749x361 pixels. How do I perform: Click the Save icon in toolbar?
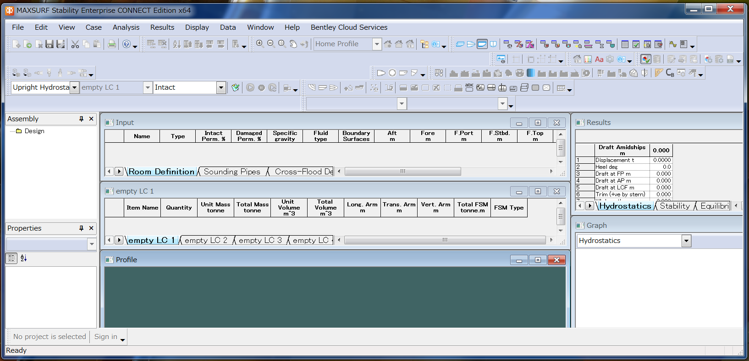(x=50, y=44)
